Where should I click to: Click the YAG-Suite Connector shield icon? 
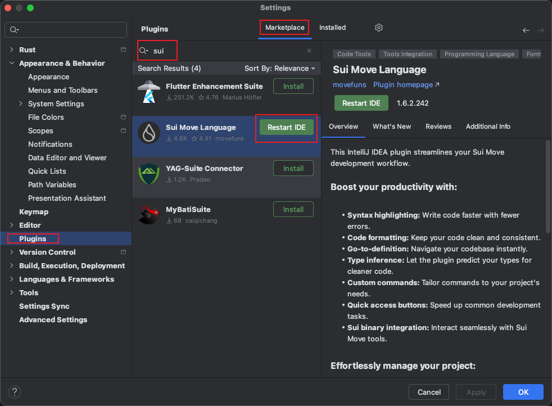pos(149,174)
